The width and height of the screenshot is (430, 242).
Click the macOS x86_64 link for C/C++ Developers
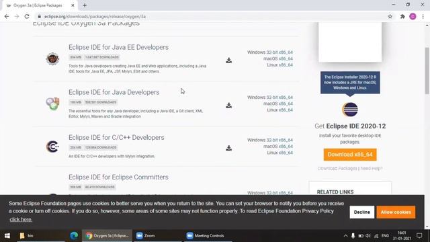click(286, 147)
